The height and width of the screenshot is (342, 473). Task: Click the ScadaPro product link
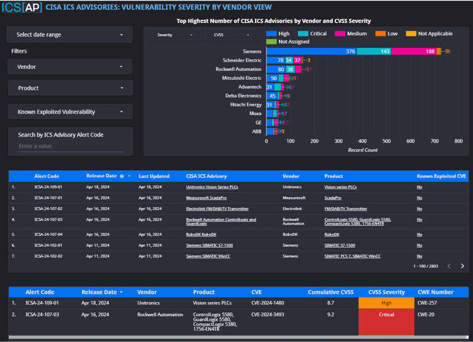(333, 198)
